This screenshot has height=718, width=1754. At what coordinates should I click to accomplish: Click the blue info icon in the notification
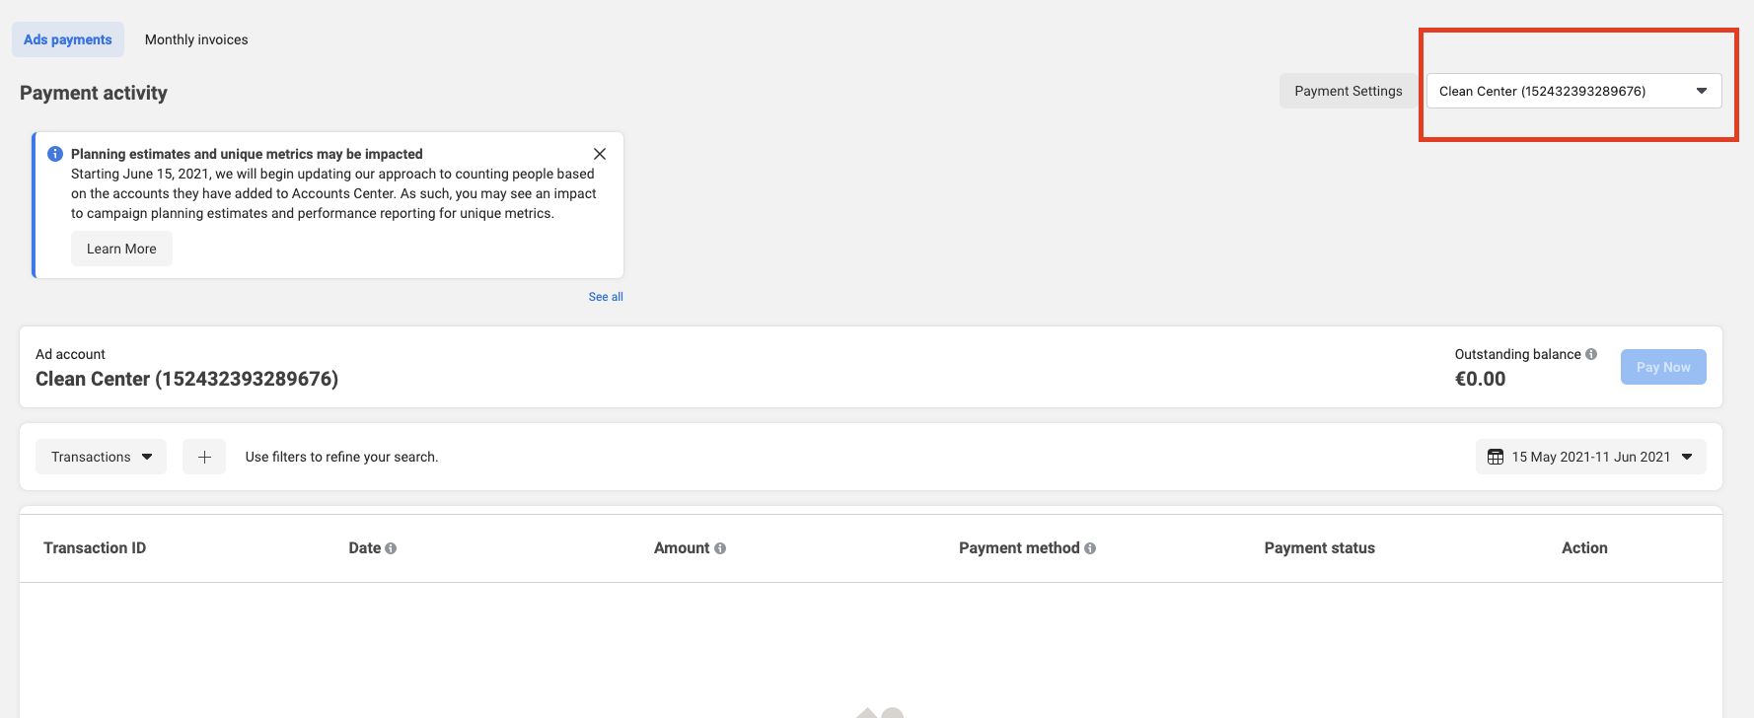click(x=55, y=154)
